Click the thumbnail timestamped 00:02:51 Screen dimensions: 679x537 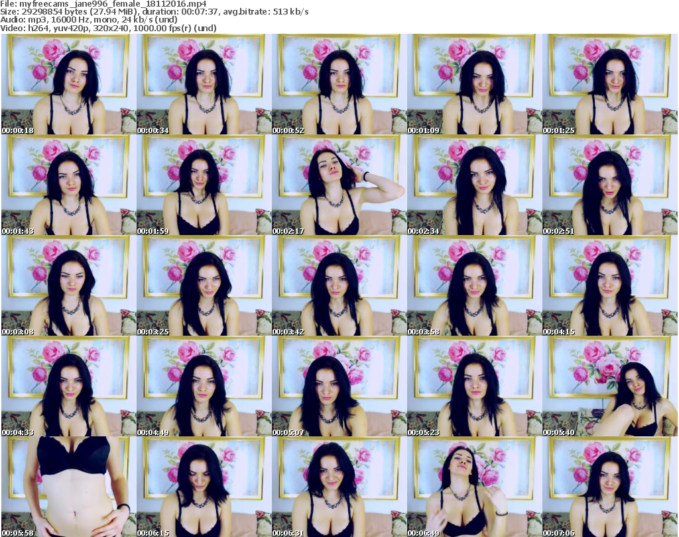pos(609,185)
